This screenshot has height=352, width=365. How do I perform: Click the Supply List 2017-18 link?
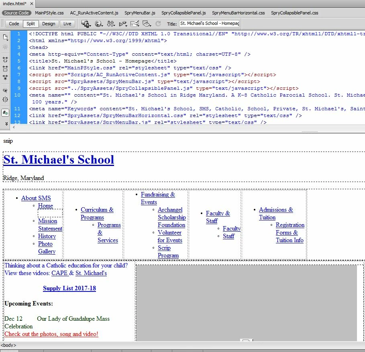69,288
